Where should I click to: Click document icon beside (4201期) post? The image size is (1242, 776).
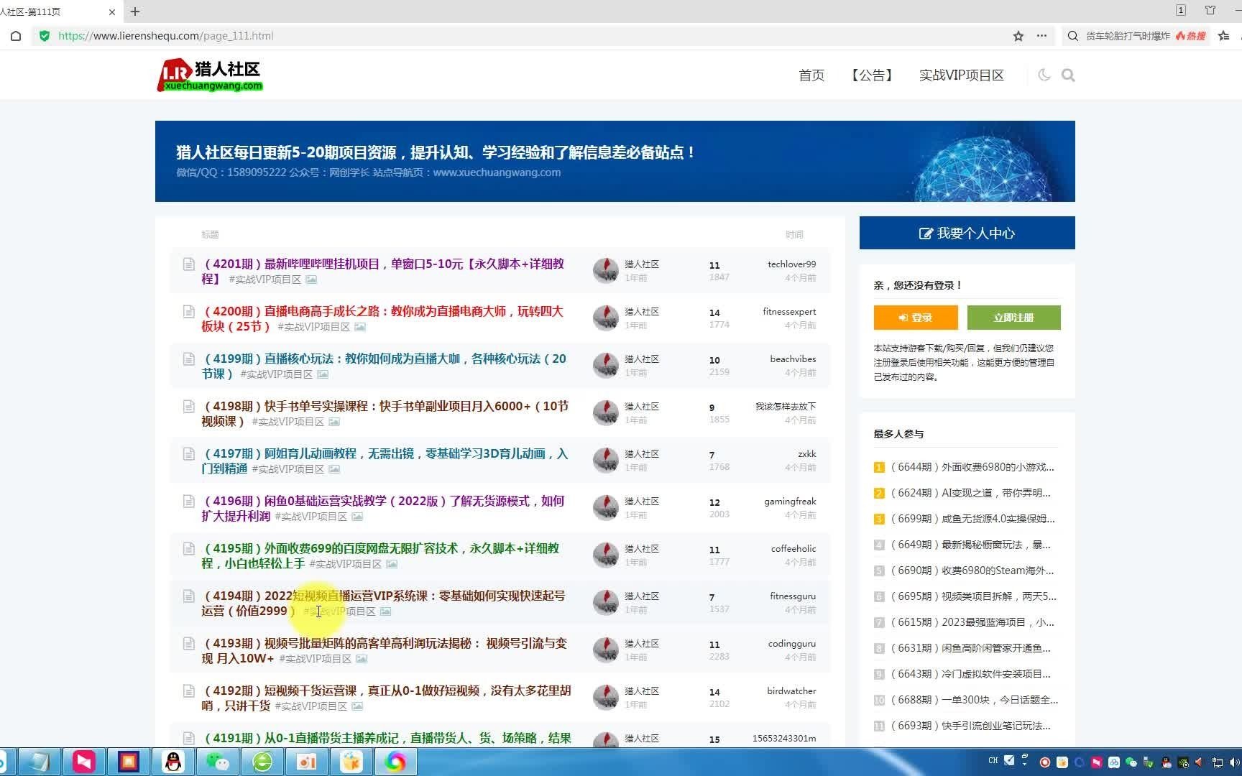point(188,264)
